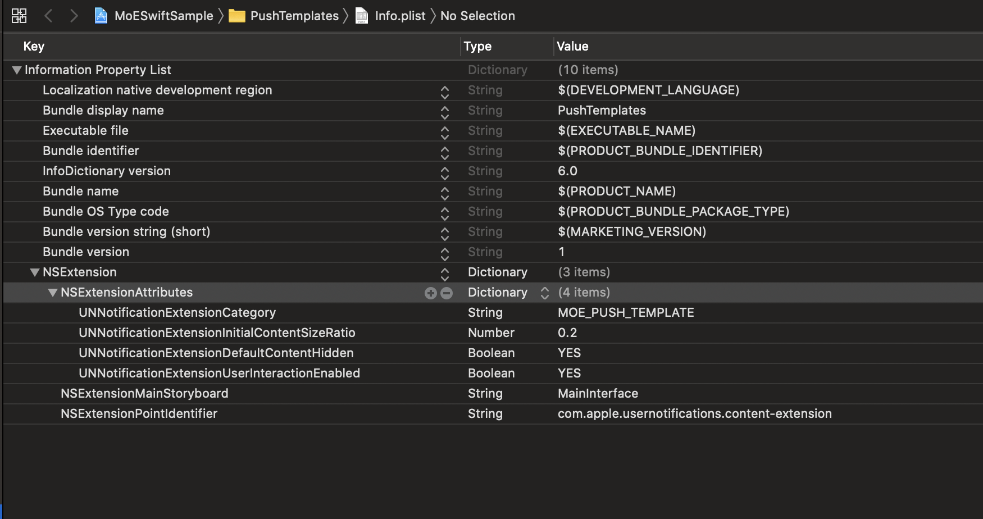The width and height of the screenshot is (983, 519).
Task: Select the UNNotificationExtensionInitialContentSizeRatio key
Action: pyautogui.click(x=217, y=333)
